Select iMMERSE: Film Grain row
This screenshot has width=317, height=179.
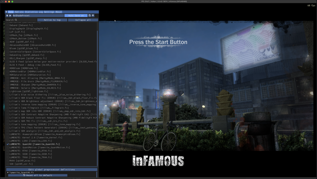click(39, 82)
